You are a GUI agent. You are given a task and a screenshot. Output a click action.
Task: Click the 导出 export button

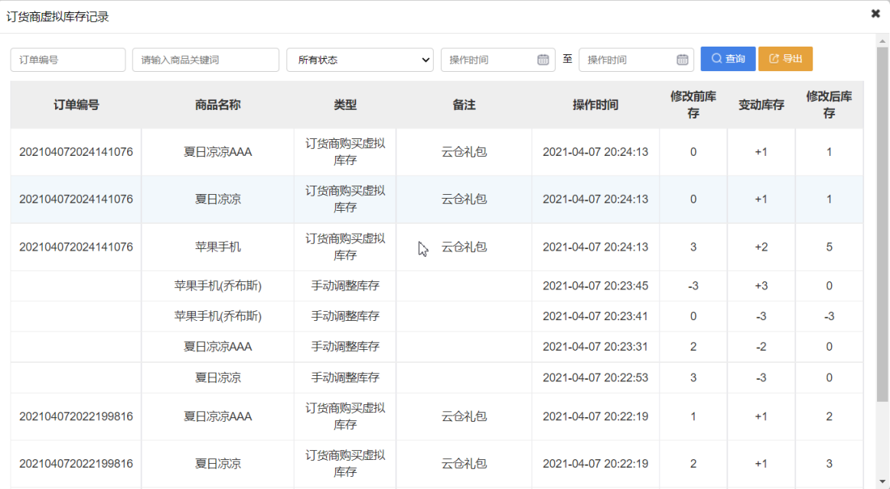pyautogui.click(x=785, y=59)
